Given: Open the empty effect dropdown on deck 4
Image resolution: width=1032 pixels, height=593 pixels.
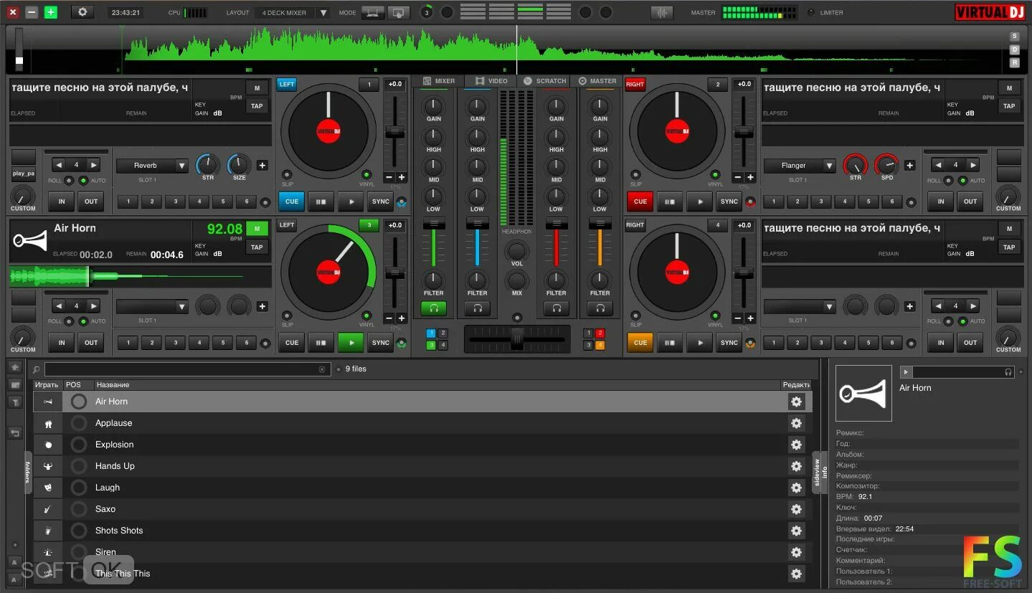Looking at the screenshot, I should (x=800, y=307).
